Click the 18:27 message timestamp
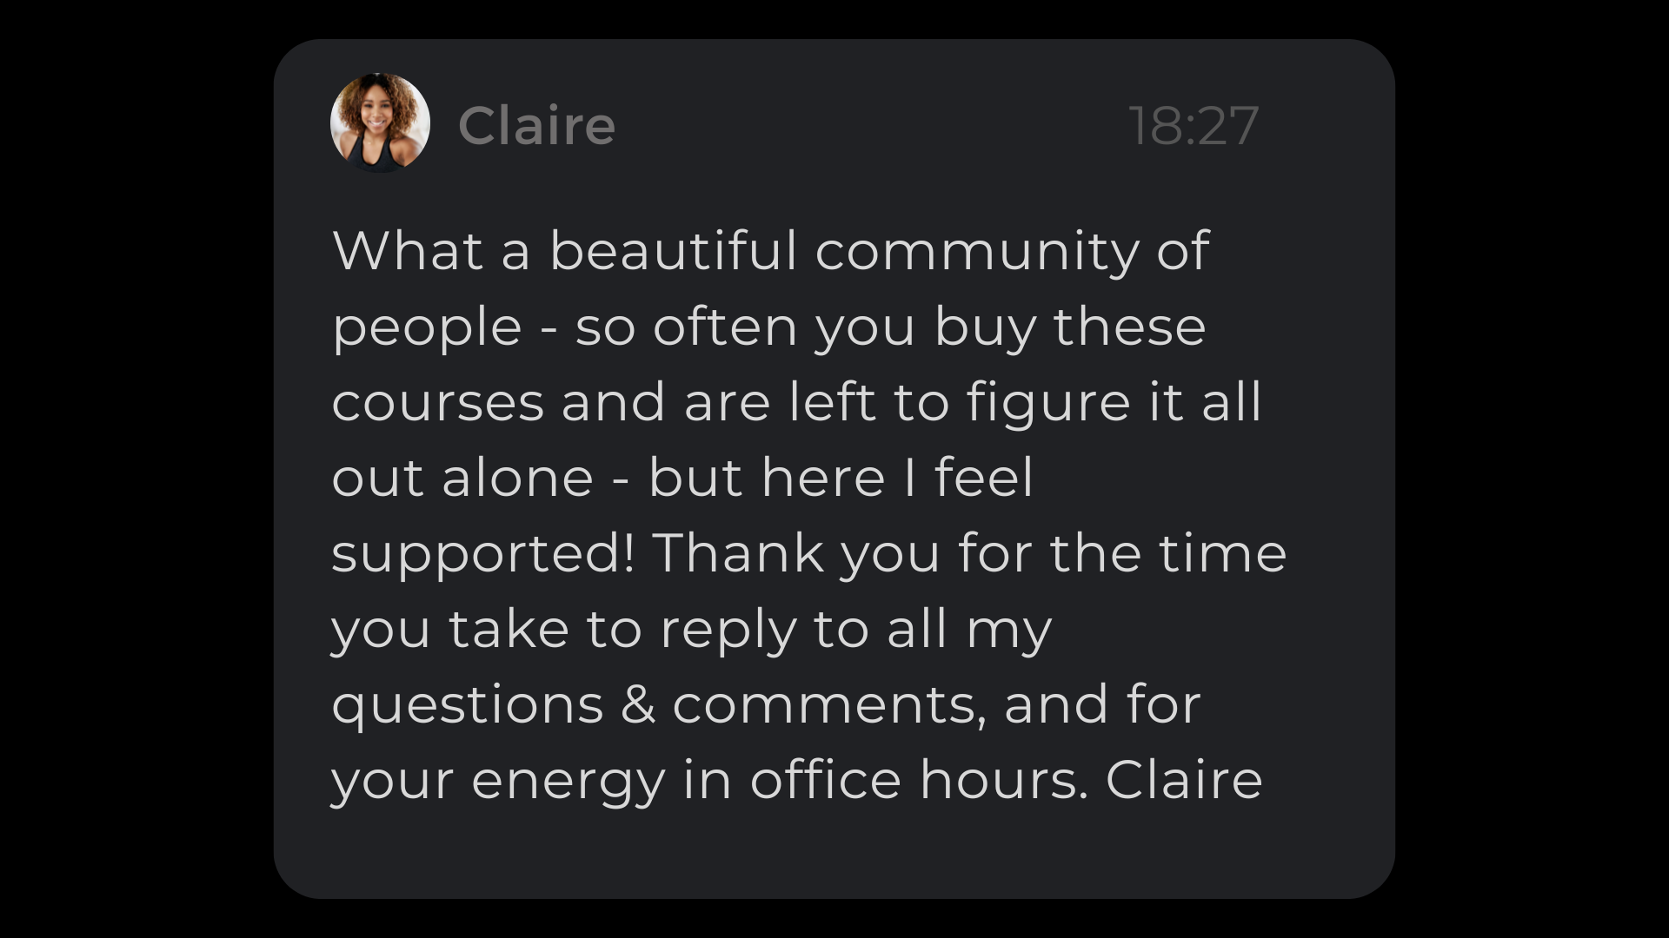 pos(1193,126)
